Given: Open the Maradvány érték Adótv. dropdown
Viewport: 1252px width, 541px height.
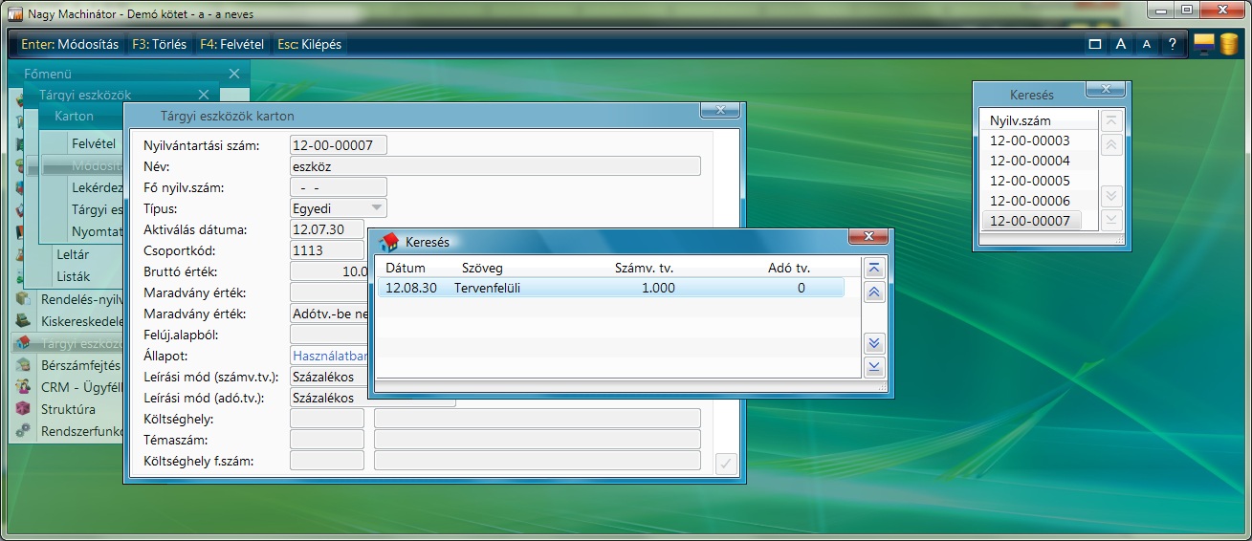Looking at the screenshot, I should [x=329, y=314].
